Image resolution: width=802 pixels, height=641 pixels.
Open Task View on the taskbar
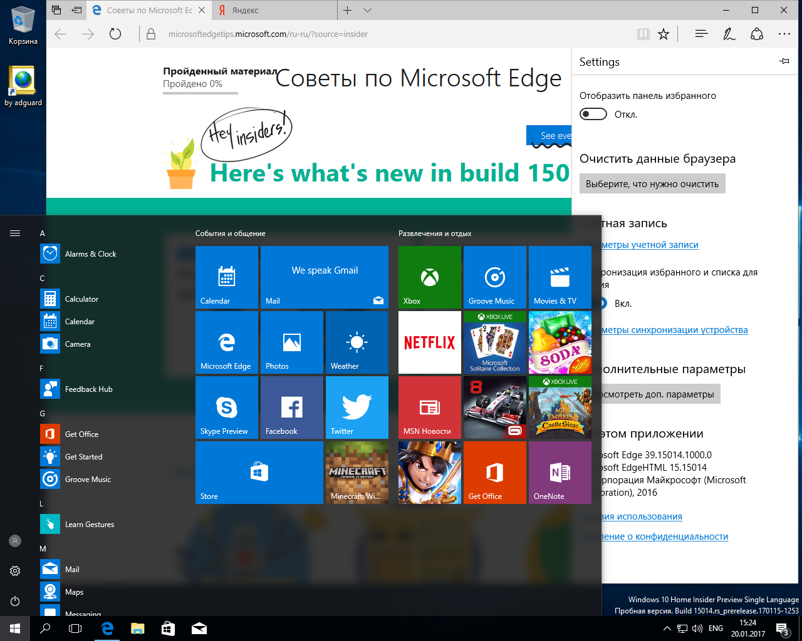75,628
